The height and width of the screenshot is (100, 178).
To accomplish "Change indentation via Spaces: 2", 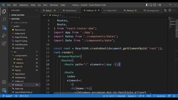I will coord(132,96).
